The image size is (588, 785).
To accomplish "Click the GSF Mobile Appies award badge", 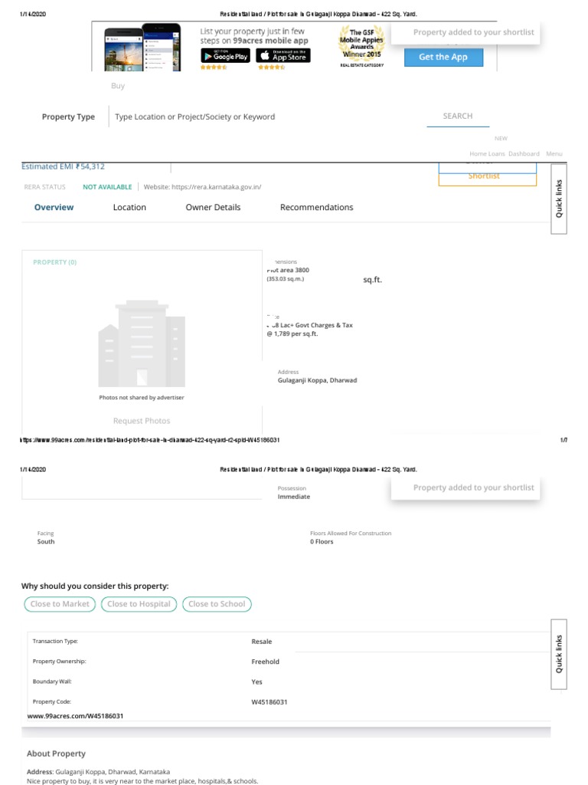I will click(360, 45).
